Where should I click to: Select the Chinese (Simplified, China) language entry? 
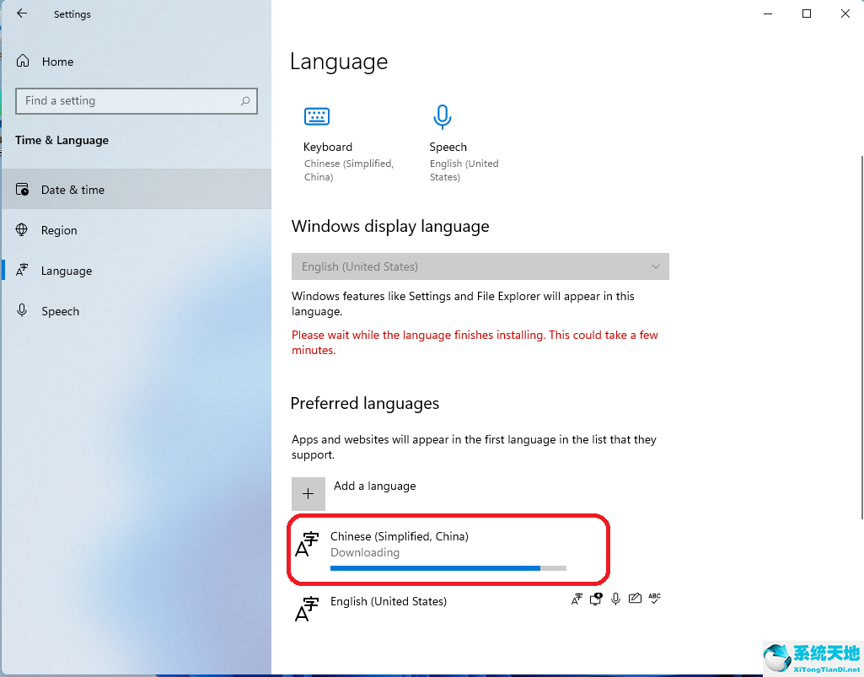click(448, 550)
